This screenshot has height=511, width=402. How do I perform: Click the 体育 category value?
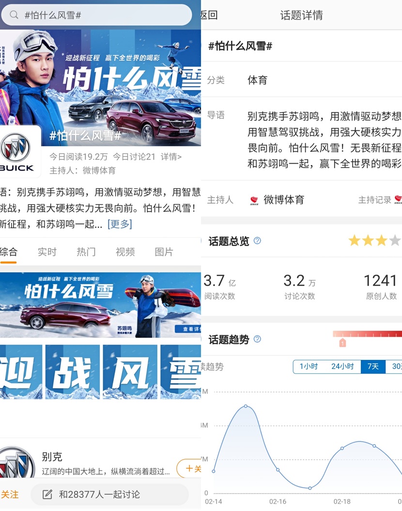(x=257, y=80)
